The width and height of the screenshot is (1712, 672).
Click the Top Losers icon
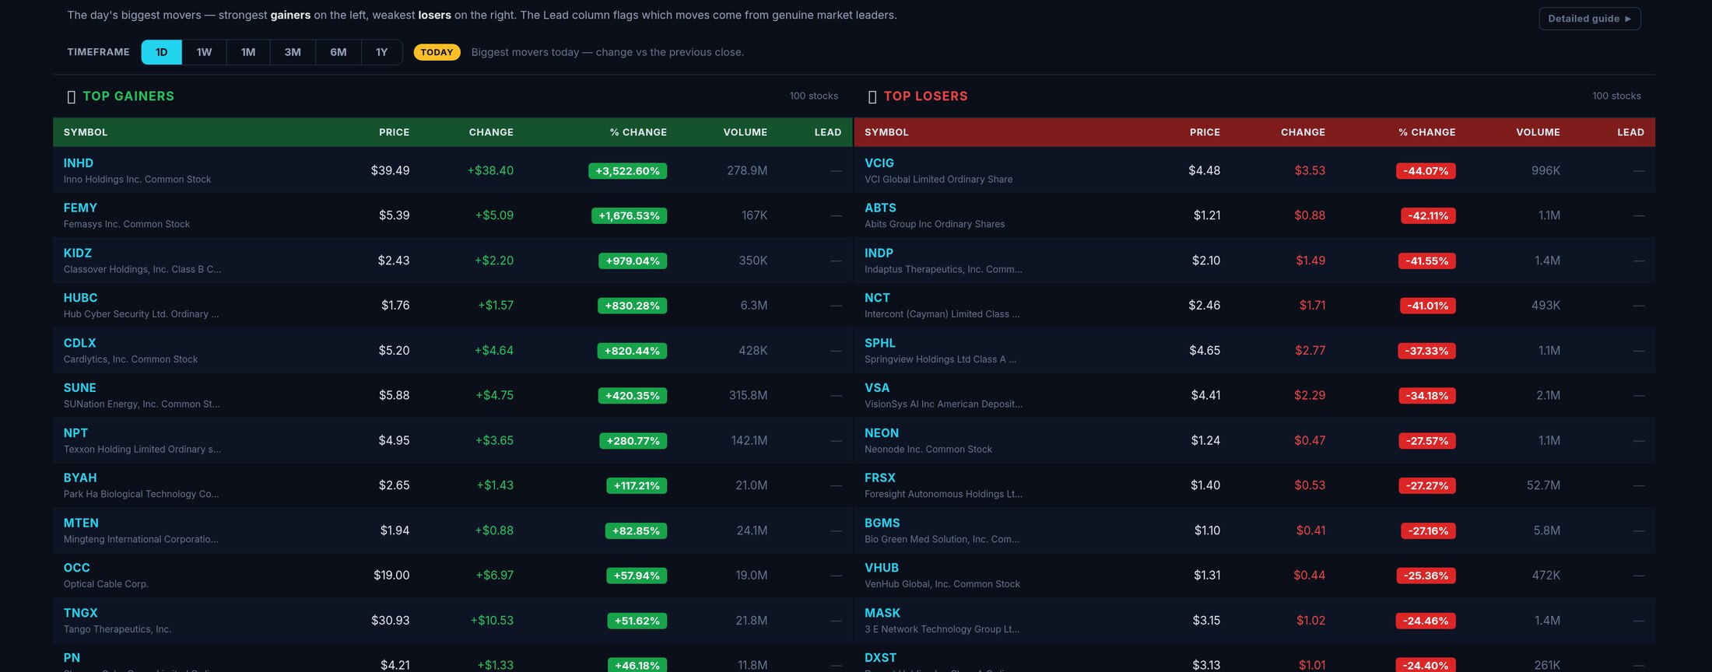(872, 96)
